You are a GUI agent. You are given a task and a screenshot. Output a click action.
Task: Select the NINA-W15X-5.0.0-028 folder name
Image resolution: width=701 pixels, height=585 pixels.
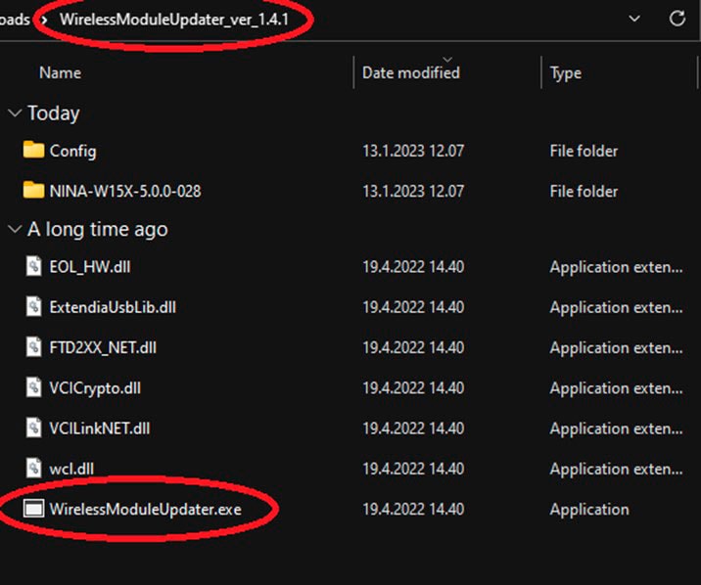click(125, 191)
